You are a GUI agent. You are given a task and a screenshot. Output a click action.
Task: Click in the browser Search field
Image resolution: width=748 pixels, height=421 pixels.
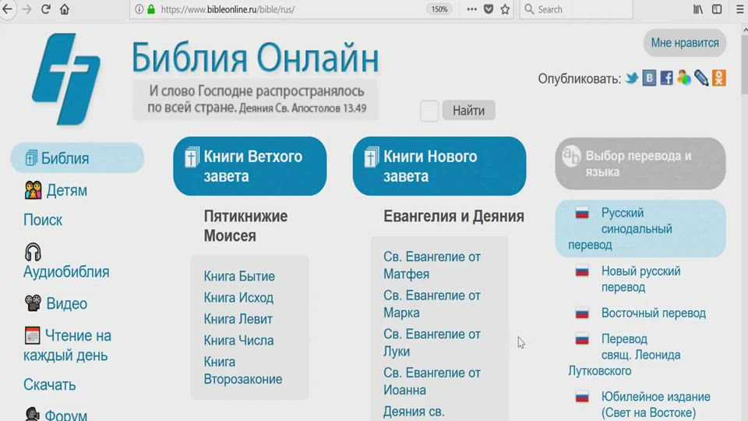click(x=577, y=9)
